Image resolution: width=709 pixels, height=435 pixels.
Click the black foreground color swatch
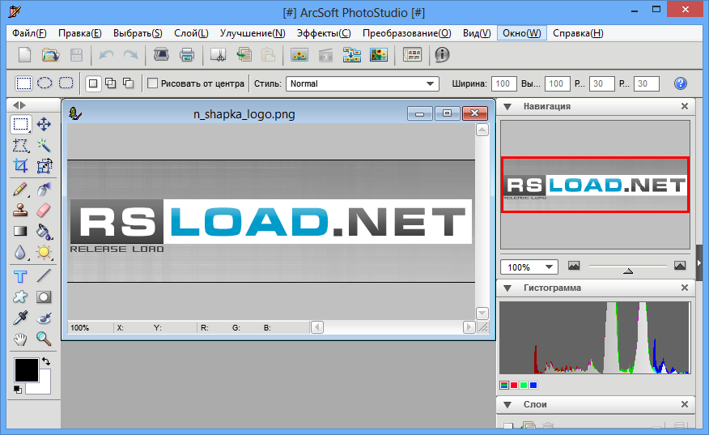[27, 370]
